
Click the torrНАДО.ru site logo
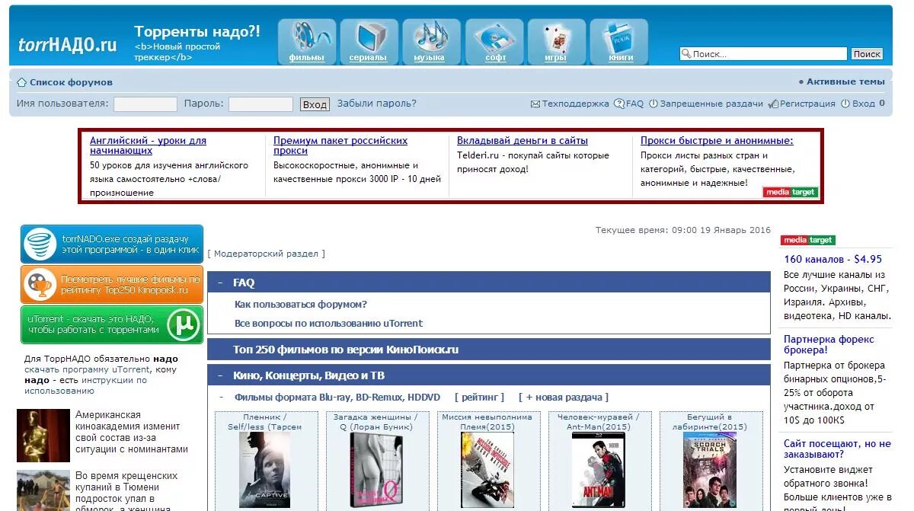point(68,45)
